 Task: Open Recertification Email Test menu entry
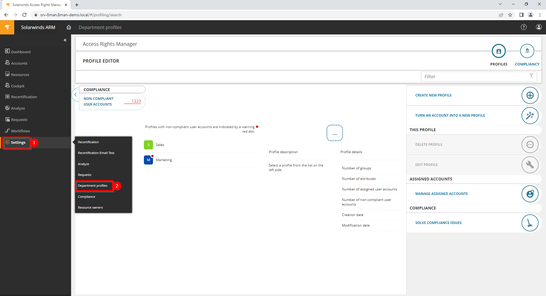click(96, 153)
